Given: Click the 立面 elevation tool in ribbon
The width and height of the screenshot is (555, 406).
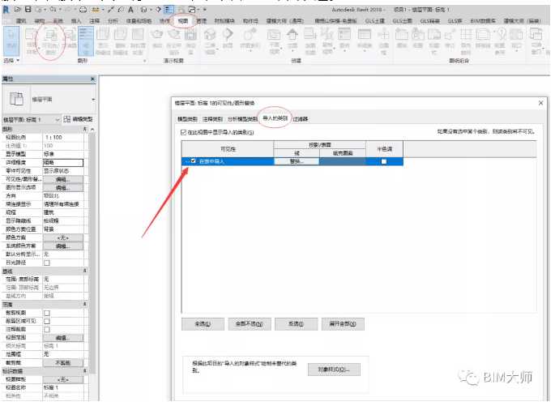Looking at the screenshot, I should coord(292,39).
